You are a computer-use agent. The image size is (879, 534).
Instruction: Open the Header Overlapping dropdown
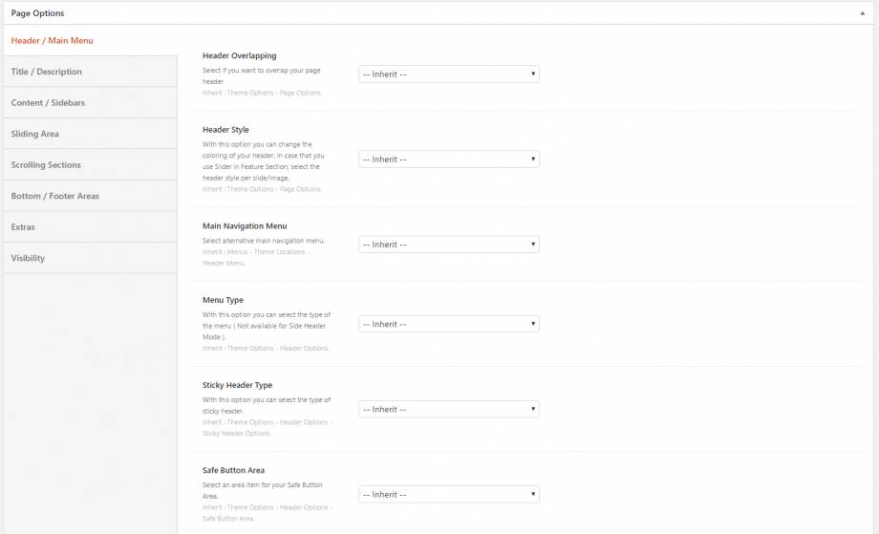448,75
